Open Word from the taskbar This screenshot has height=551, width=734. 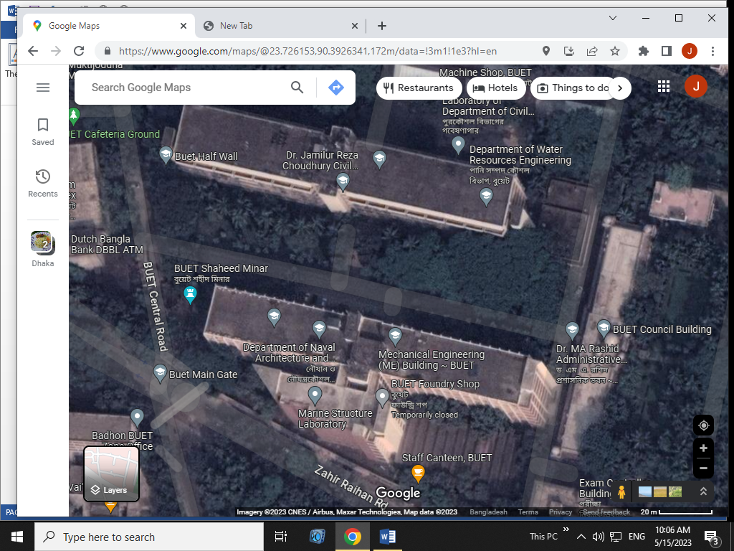click(388, 537)
